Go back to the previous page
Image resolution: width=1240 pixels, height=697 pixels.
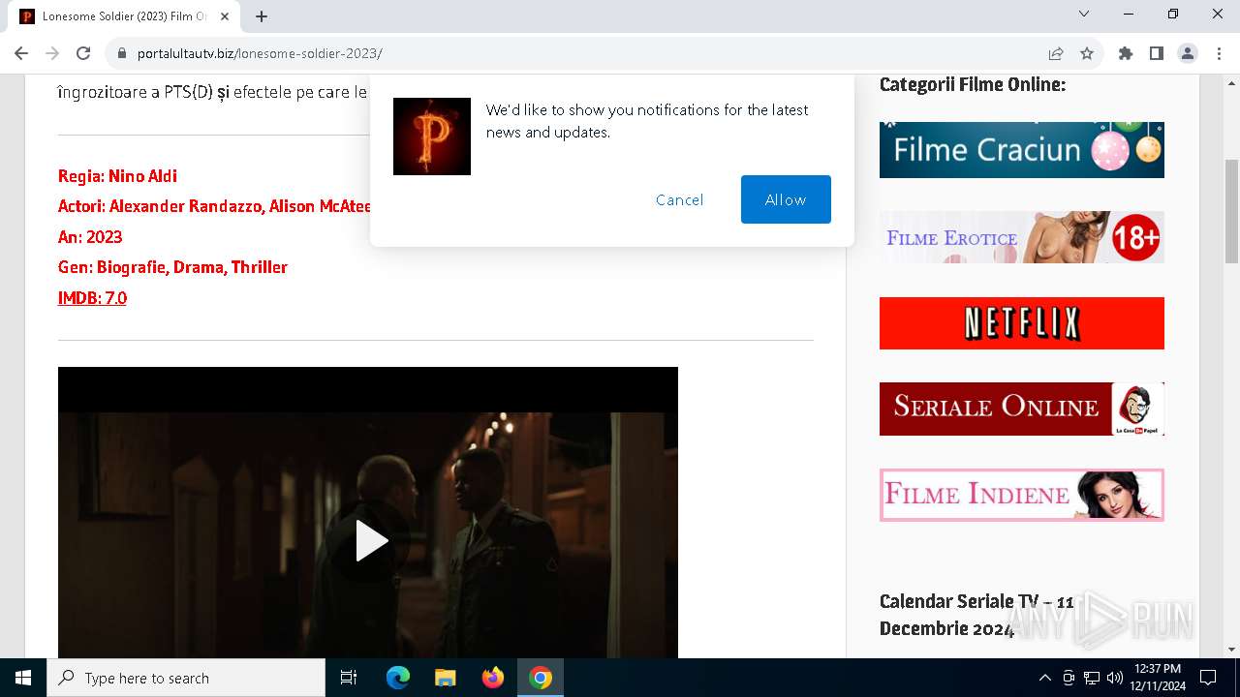click(21, 53)
